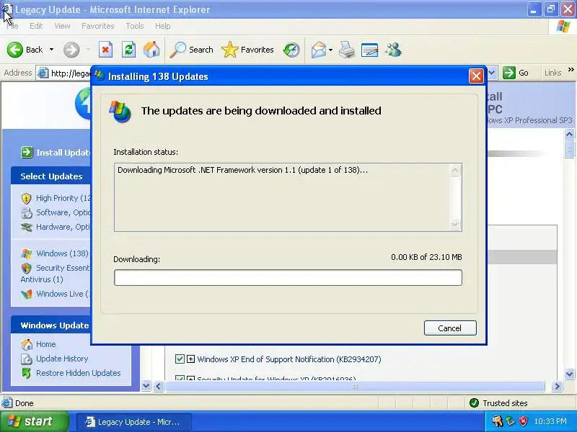This screenshot has height=432, width=577.
Task: Click the page vertical scrollbar up arrow
Action: click(x=569, y=135)
